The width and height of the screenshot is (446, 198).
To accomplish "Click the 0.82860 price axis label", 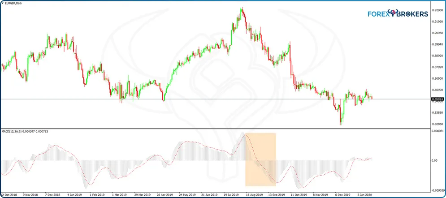I will (x=437, y=124).
